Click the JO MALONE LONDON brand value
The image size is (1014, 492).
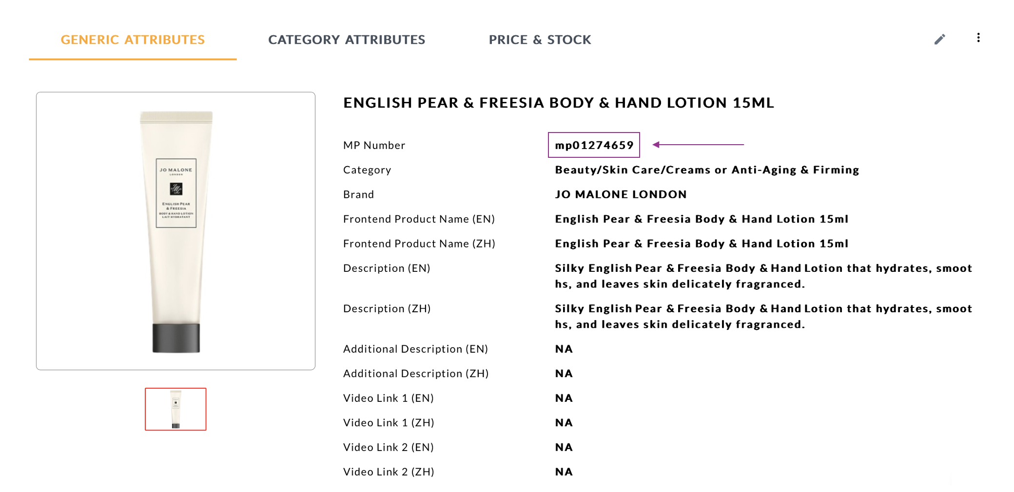(621, 194)
